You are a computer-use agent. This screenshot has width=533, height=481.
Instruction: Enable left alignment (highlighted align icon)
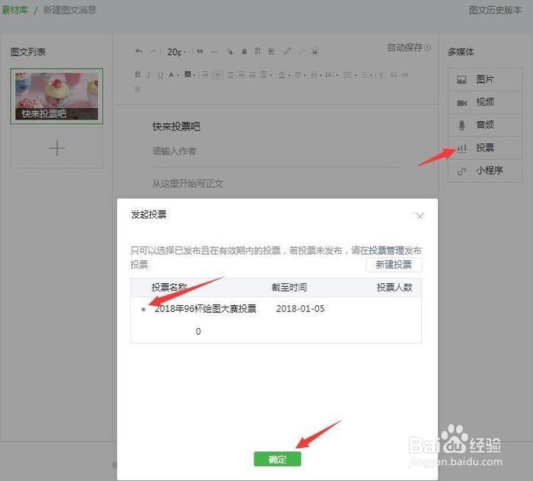pyautogui.click(x=218, y=75)
